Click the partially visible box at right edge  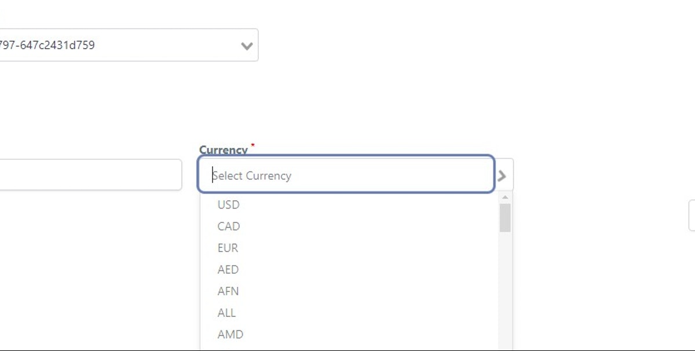click(x=692, y=216)
